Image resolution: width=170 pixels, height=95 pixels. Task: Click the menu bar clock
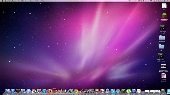(x=162, y=1)
